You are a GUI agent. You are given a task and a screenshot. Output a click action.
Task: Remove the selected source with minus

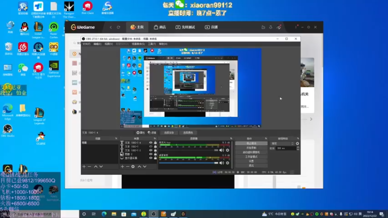128,167
